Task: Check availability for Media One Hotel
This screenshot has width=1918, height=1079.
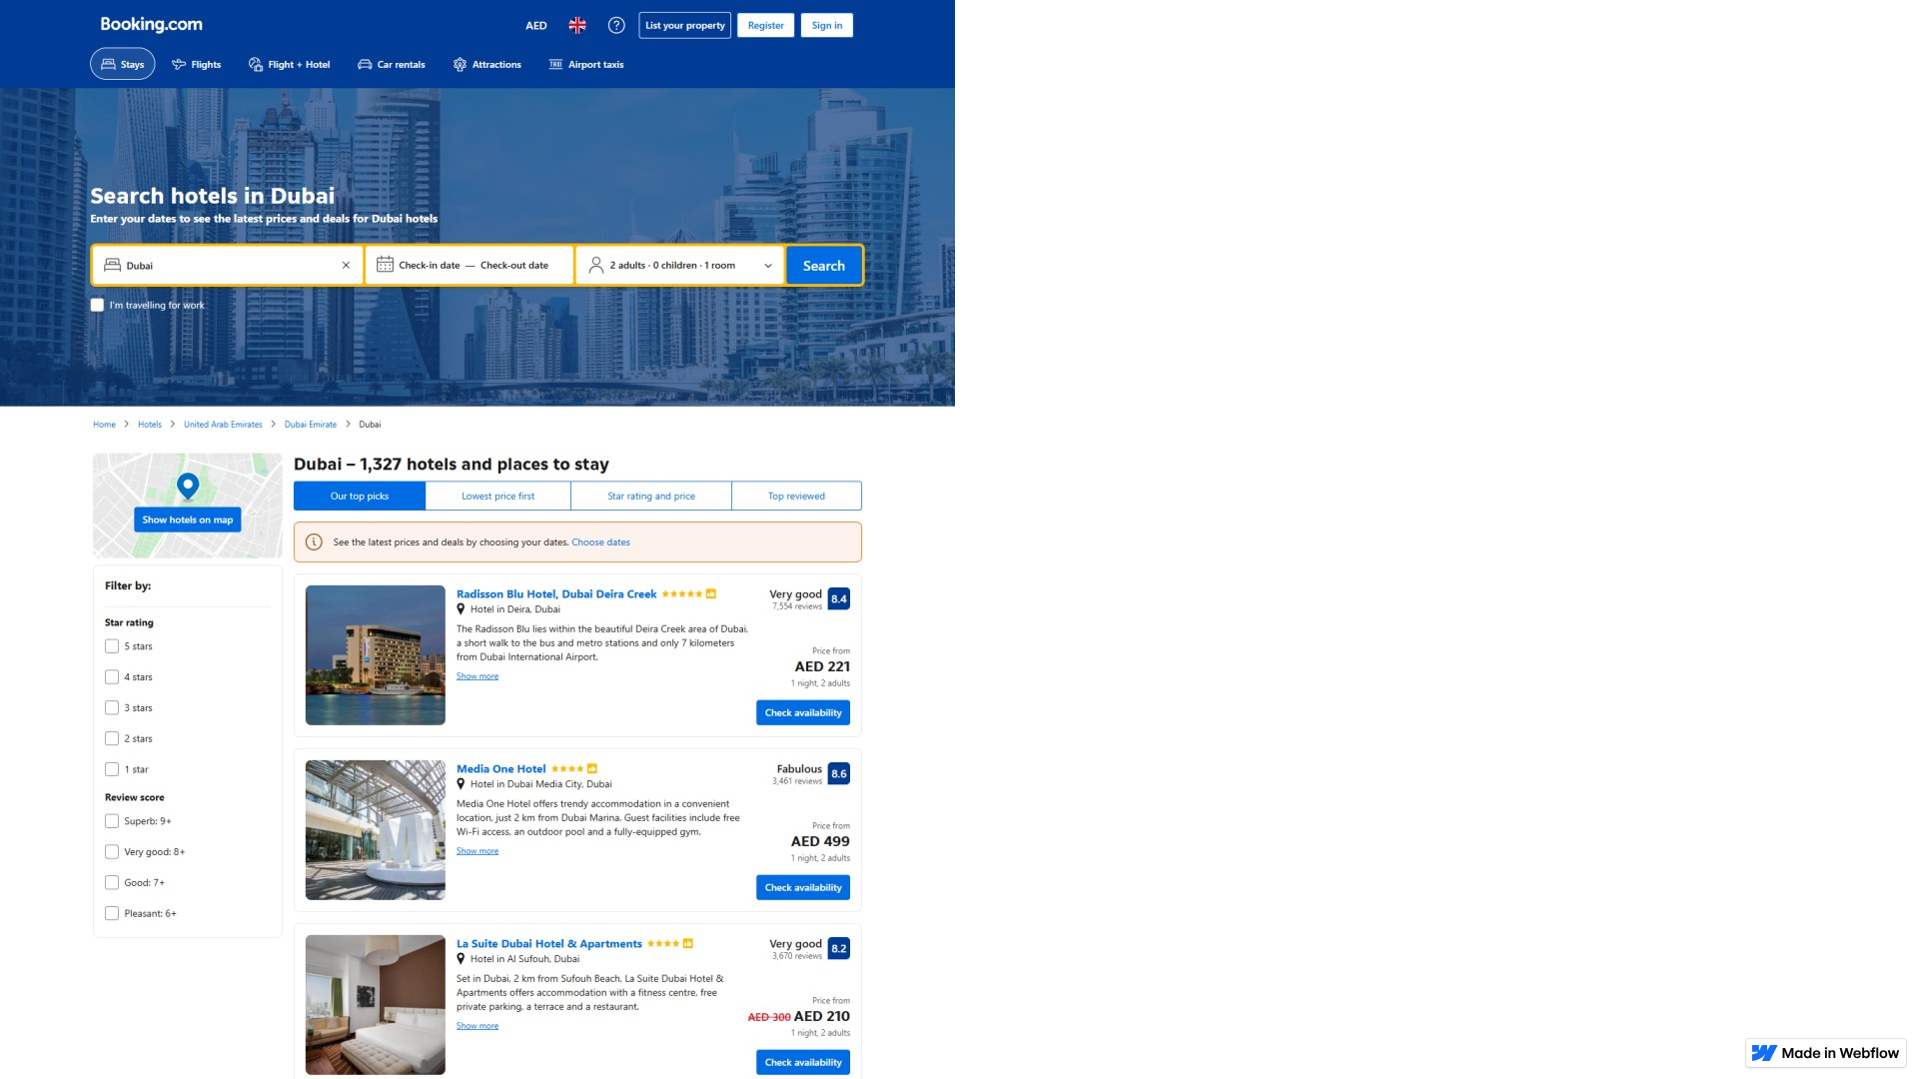Action: click(803, 887)
